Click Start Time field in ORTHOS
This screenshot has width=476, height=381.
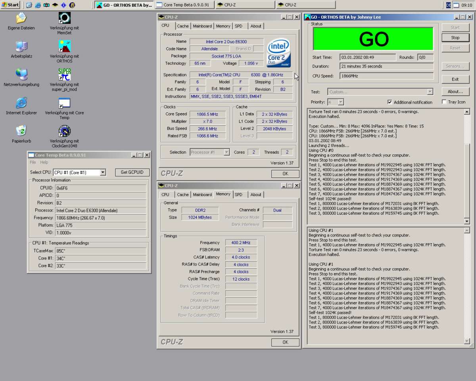pyautogui.click(x=368, y=57)
